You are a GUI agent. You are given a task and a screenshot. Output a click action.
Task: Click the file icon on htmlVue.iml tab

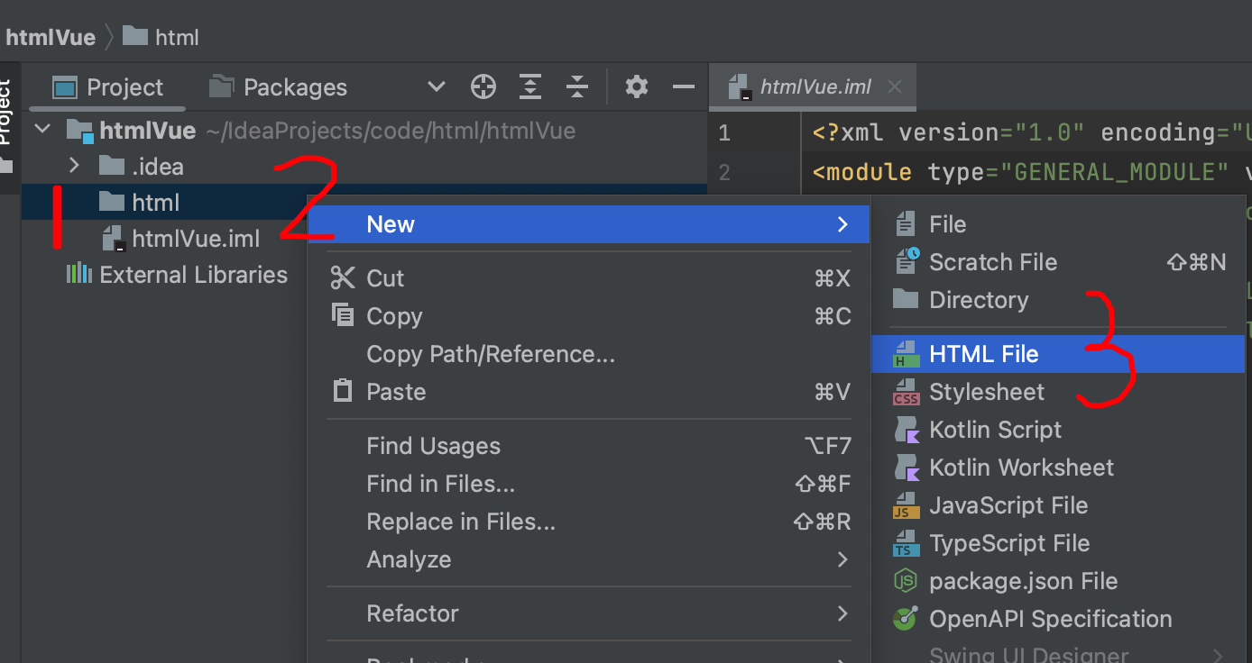(x=741, y=86)
